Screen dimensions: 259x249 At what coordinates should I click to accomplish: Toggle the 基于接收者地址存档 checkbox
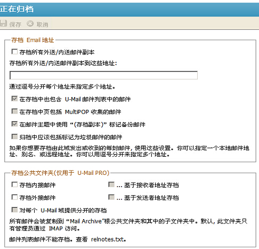click(111, 184)
